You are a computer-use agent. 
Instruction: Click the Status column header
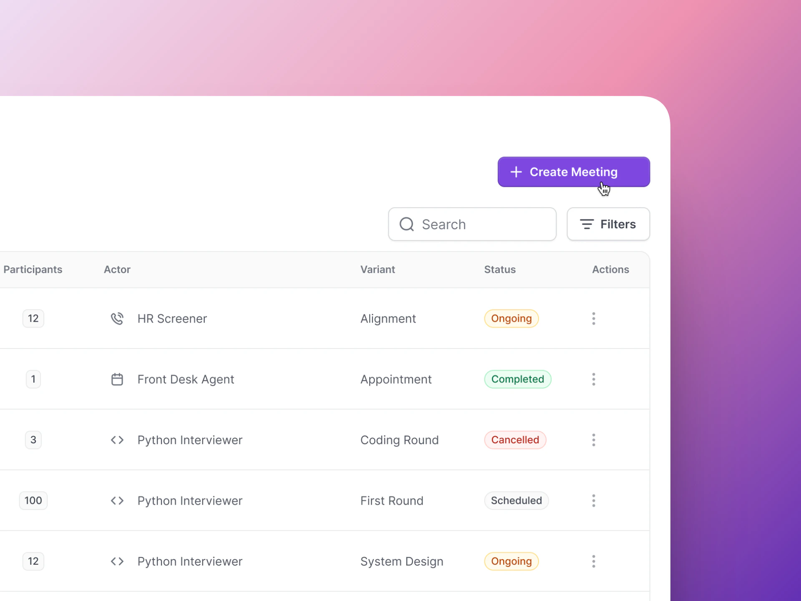tap(499, 270)
